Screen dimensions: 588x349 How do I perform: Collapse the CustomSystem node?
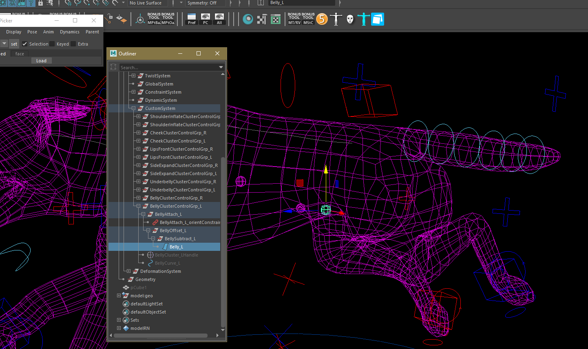[133, 108]
